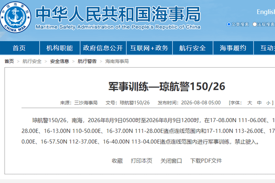The height and width of the screenshot is (183, 275).
Task: Click the article title 军事训练—琼航警150/26
Action: pos(167,86)
